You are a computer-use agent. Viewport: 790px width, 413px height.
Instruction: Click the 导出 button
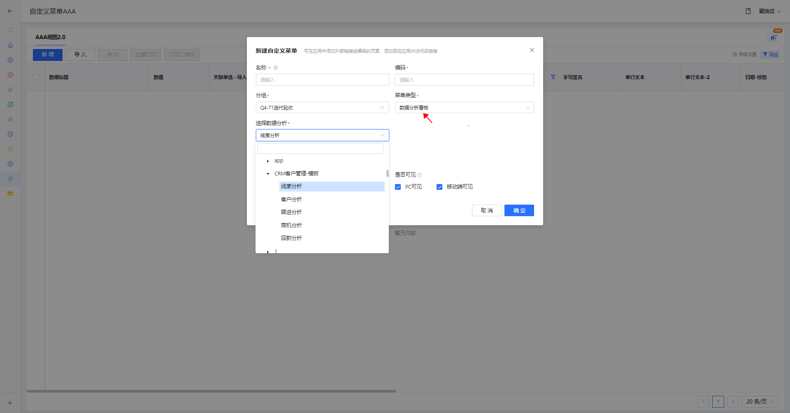point(113,55)
